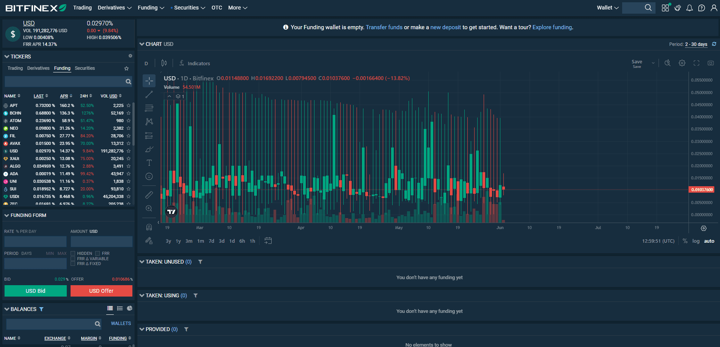The height and width of the screenshot is (347, 720).
Task: Show favorite tickers only
Action: tap(127, 69)
